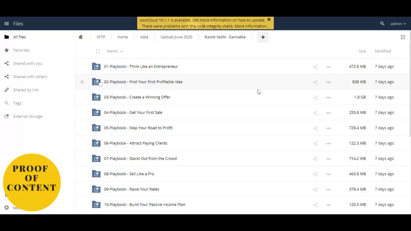The image size is (411, 231).
Task: Open more actions for 06-Playbook
Action: click(x=328, y=143)
